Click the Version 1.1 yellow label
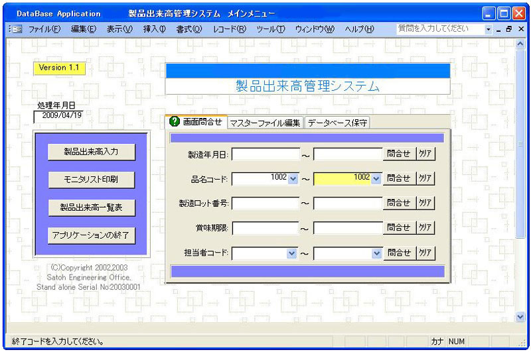The image size is (531, 352). click(x=59, y=68)
